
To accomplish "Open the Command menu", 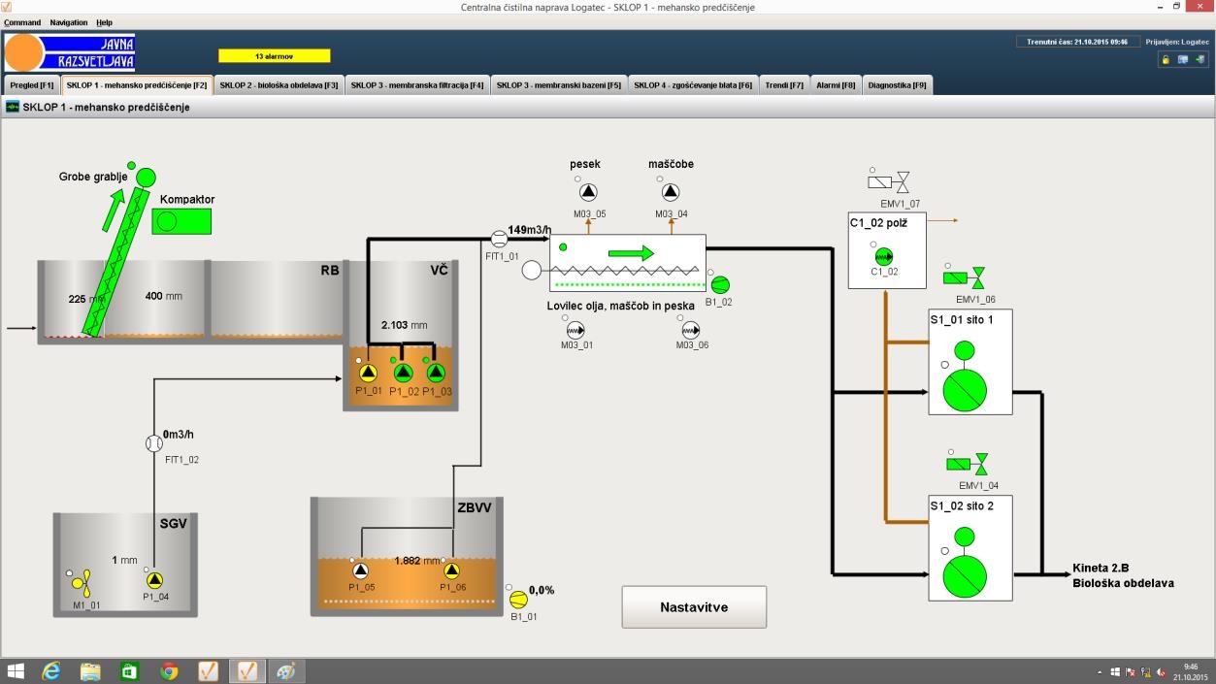I will pos(22,22).
